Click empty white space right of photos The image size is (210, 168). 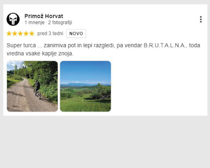click(x=158, y=86)
